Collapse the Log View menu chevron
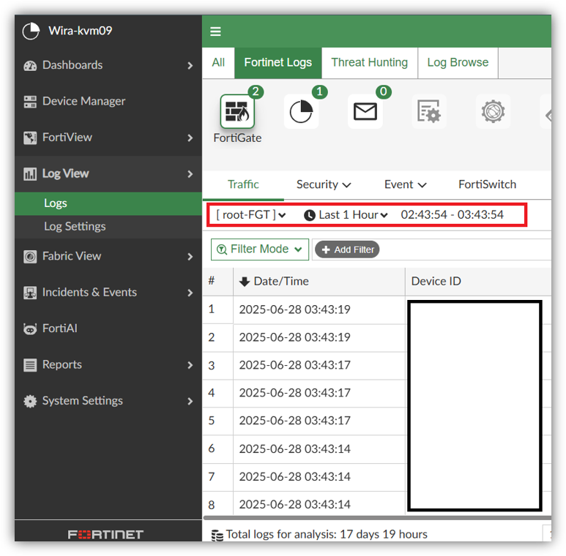The image size is (566, 556). click(190, 174)
